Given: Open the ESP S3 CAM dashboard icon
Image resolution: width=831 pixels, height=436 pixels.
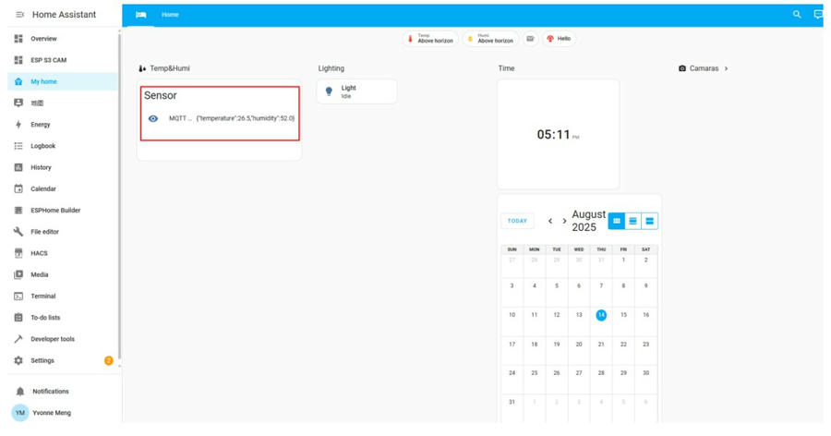Looking at the screenshot, I should pyautogui.click(x=18, y=60).
